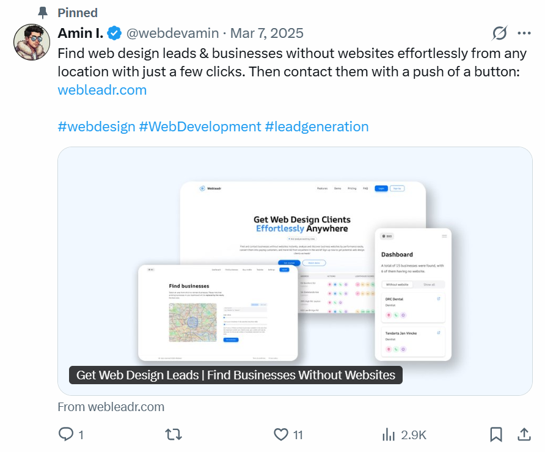Image resolution: width=545 pixels, height=452 pixels.
Task: Click the Mar 7, 2025 timestamp
Action: (266, 33)
